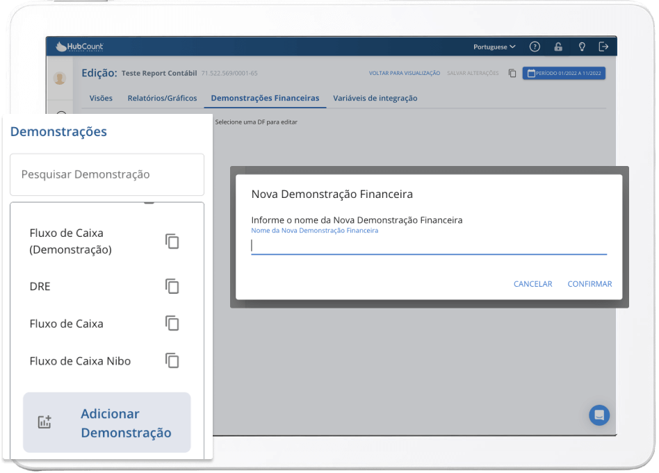
Task: Focus the Nome da Nova Demonstração Financeira field
Action: (429, 246)
